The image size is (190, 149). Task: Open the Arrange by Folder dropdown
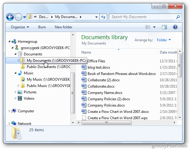(x=164, y=40)
